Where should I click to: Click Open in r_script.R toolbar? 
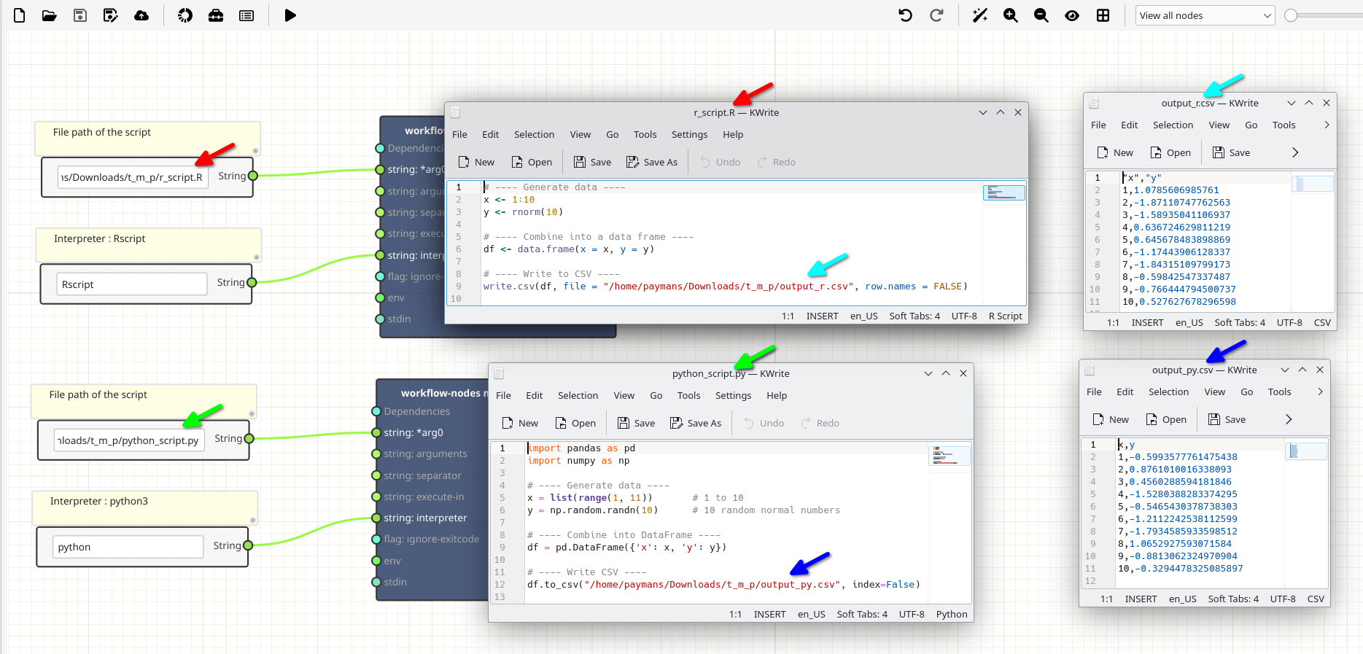[532, 162]
